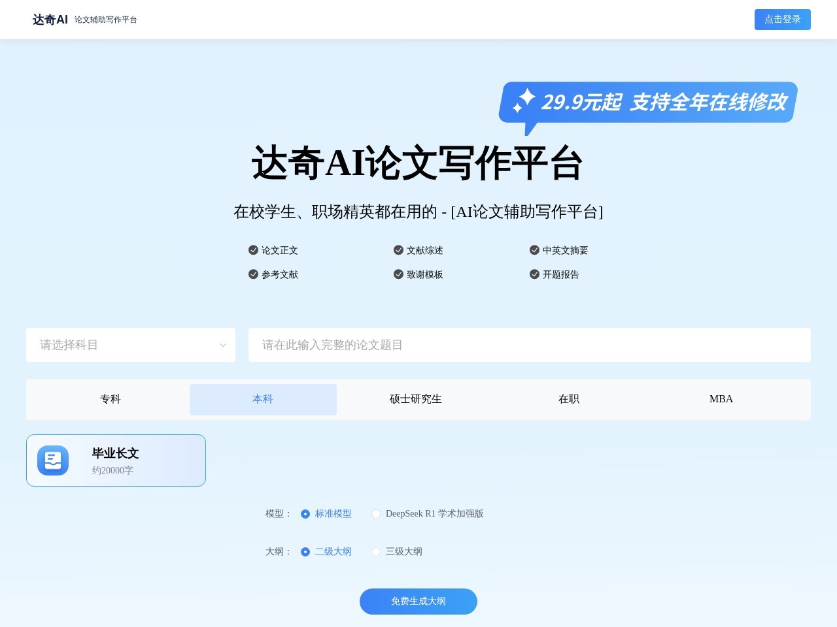Click the 29.9元起 promotional banner
837x627 pixels.
tap(646, 103)
